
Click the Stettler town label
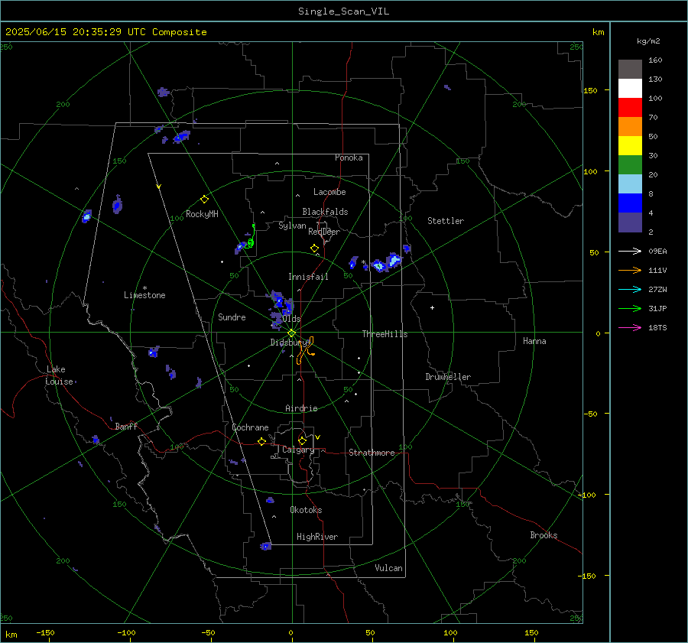tap(446, 221)
